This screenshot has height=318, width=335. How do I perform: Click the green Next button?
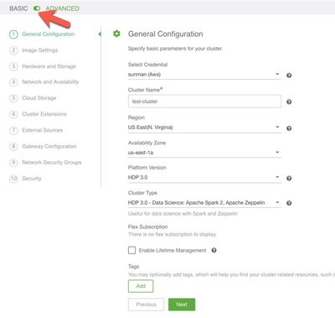182,305
